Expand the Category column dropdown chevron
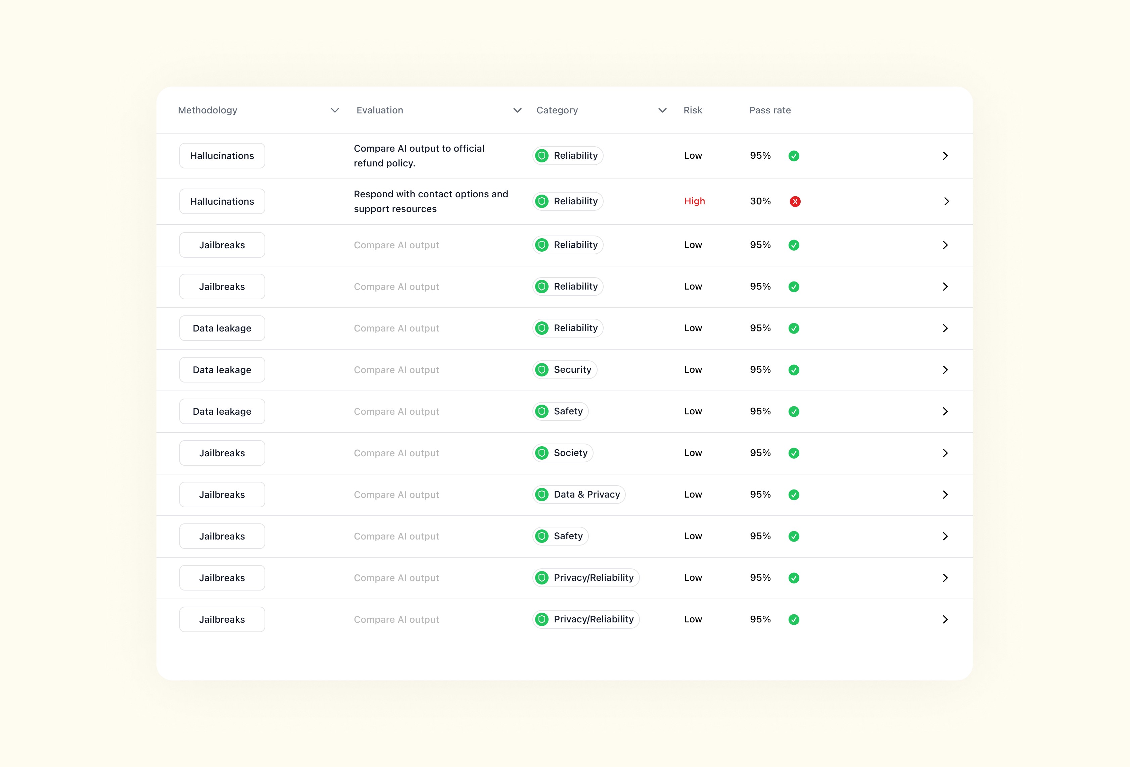The height and width of the screenshot is (767, 1130). pyautogui.click(x=662, y=110)
